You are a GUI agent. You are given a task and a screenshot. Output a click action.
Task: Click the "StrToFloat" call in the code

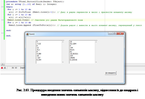click(25, 12)
